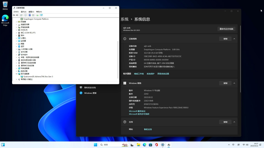
Task: Select the printer icon beside 打印队列
Action: click(19, 30)
